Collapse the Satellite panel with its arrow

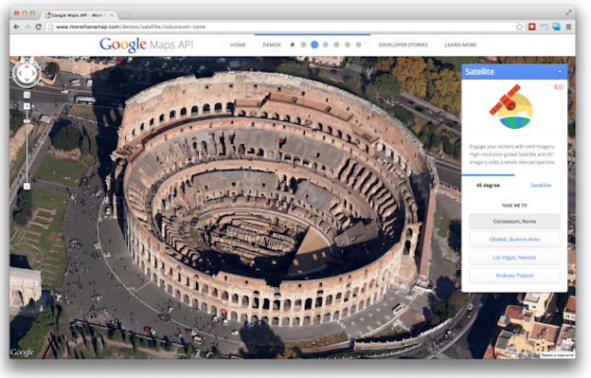560,72
